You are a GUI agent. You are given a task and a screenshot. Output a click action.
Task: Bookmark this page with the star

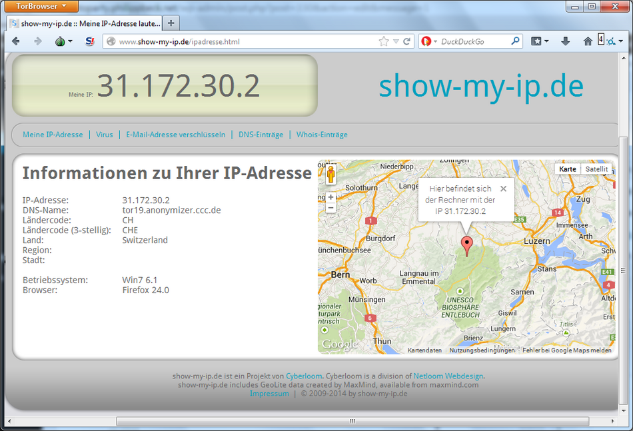(x=384, y=41)
